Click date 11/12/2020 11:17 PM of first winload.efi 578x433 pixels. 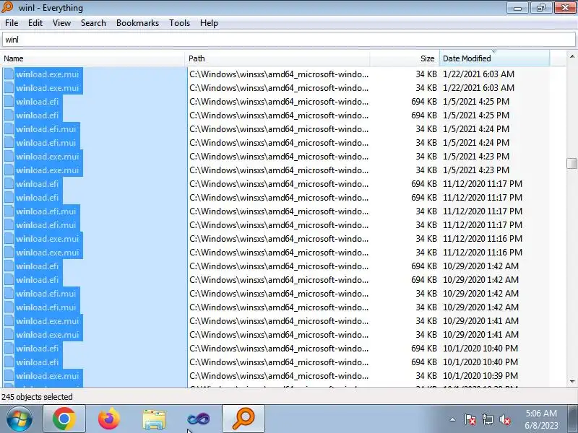click(483, 184)
